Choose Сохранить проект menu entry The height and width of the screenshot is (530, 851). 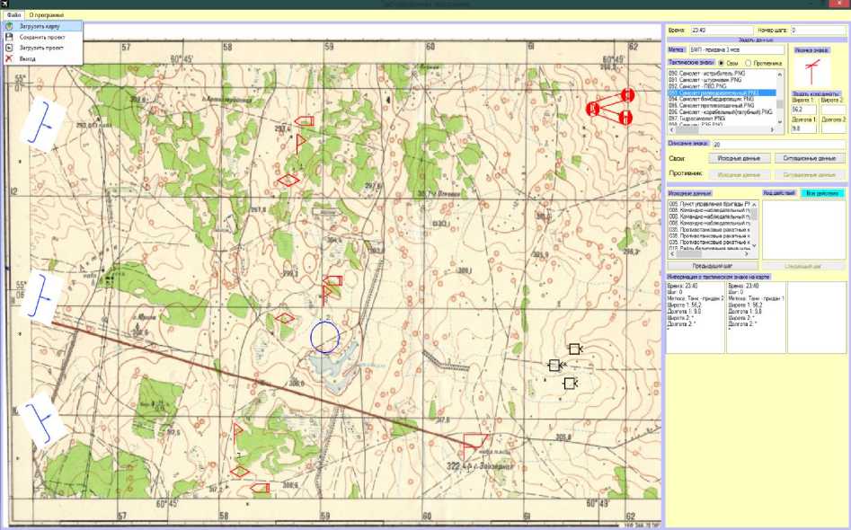pos(42,38)
